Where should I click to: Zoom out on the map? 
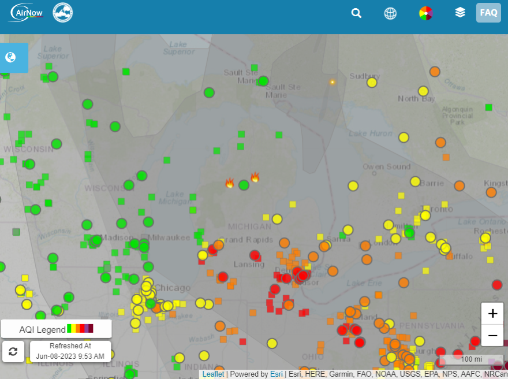click(x=492, y=335)
